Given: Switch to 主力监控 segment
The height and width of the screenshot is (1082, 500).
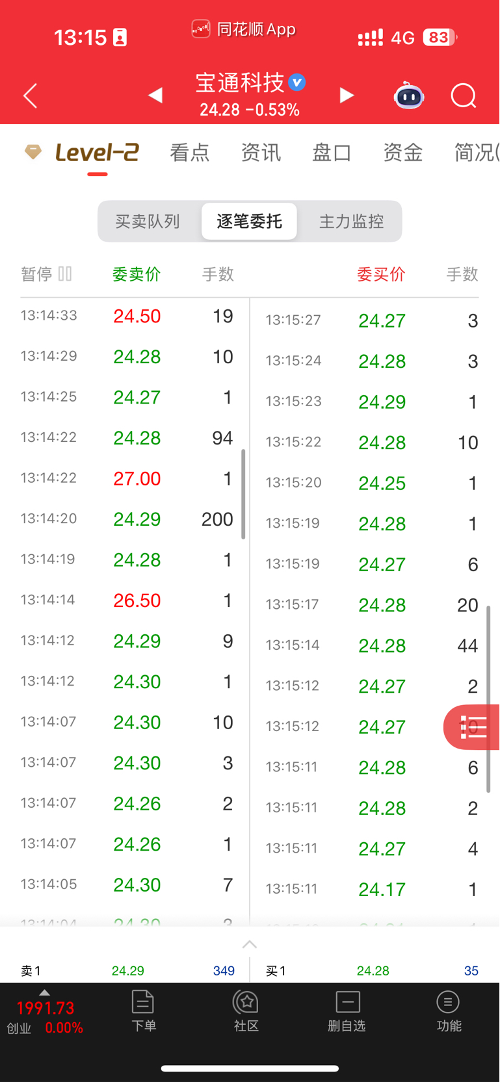Looking at the screenshot, I should click(351, 222).
